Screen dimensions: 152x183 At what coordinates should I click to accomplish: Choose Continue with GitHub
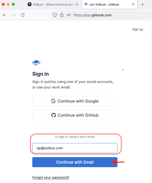click(75, 115)
